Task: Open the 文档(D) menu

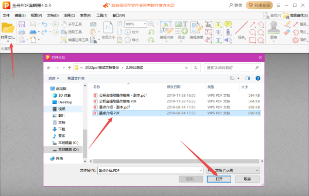Action: [x=53, y=15]
